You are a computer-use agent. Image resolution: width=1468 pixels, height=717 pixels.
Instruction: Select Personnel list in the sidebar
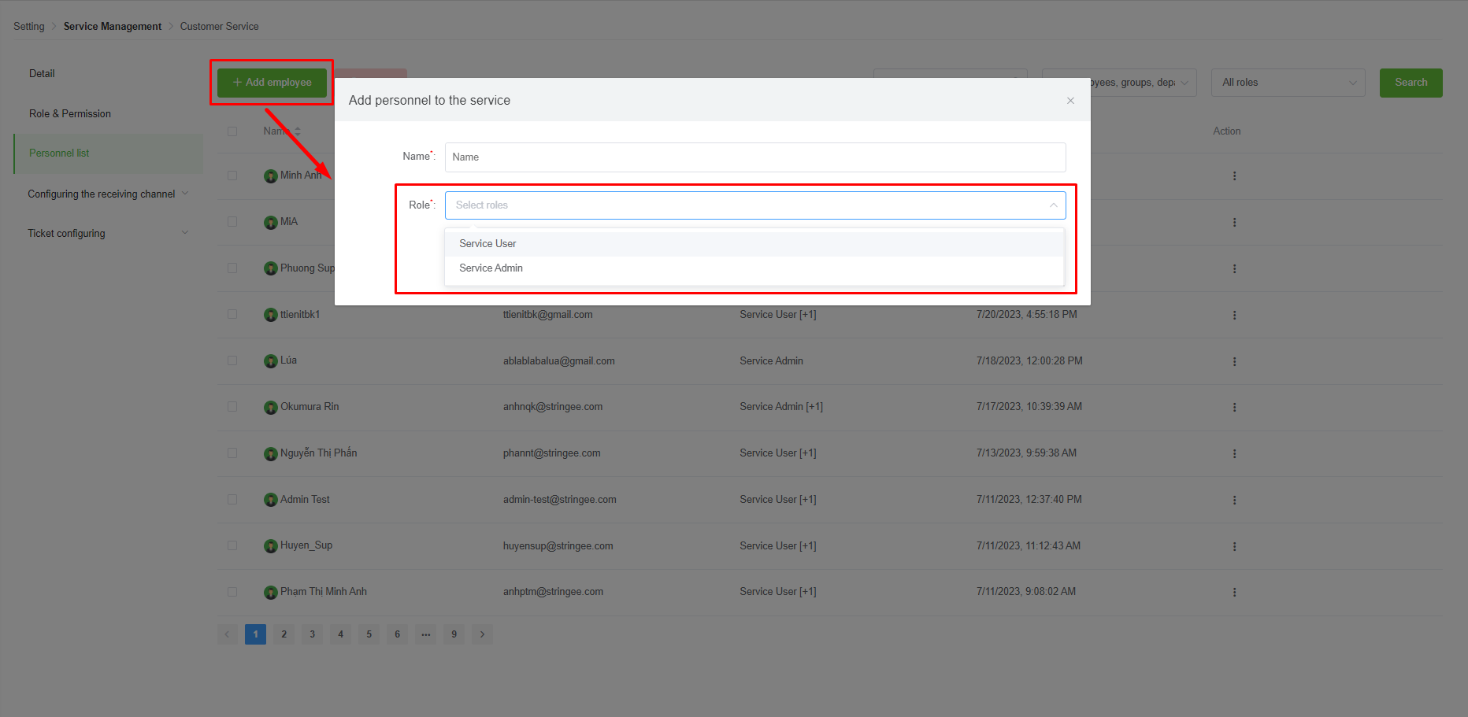[x=108, y=153]
